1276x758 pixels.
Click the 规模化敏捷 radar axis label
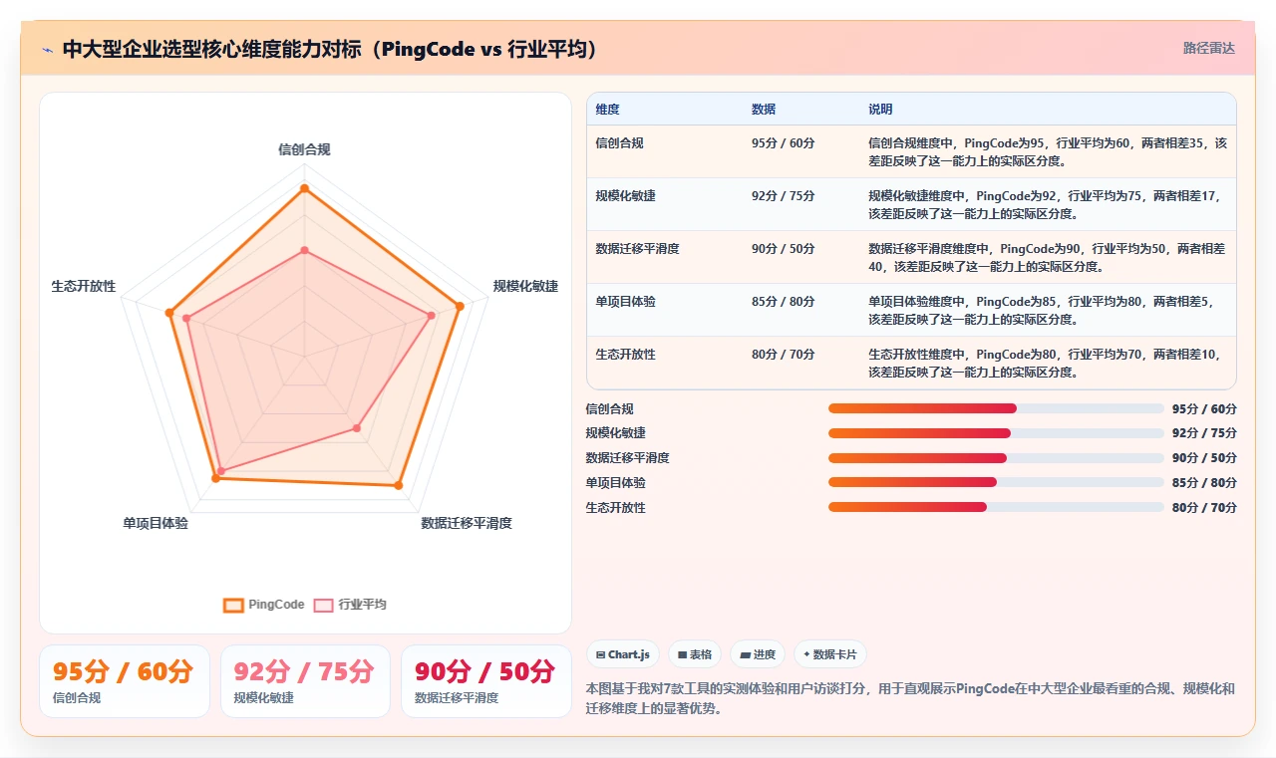pos(525,286)
